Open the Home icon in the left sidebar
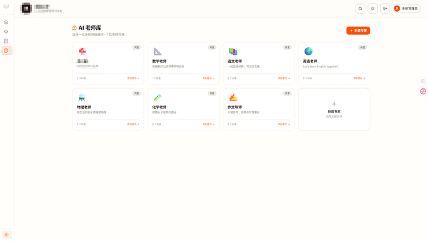The image size is (428, 241). (6, 22)
